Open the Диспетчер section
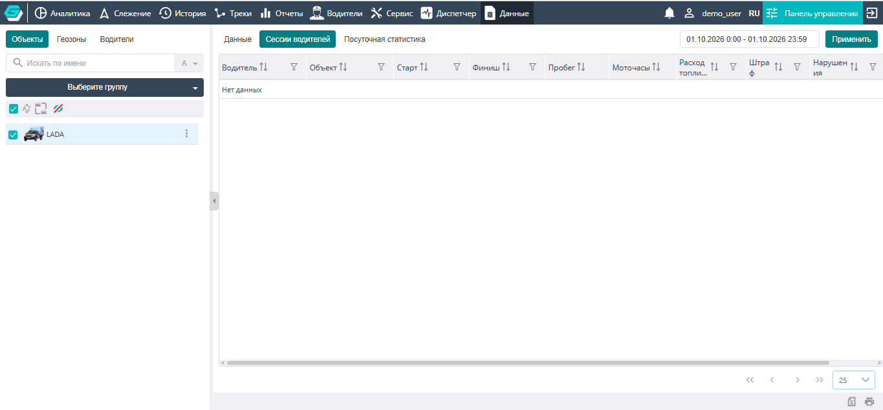 point(448,13)
